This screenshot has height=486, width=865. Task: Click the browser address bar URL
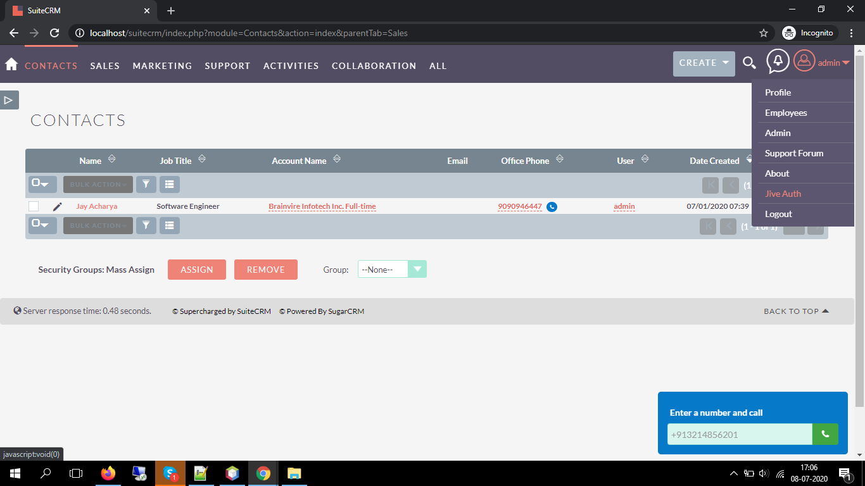click(249, 33)
